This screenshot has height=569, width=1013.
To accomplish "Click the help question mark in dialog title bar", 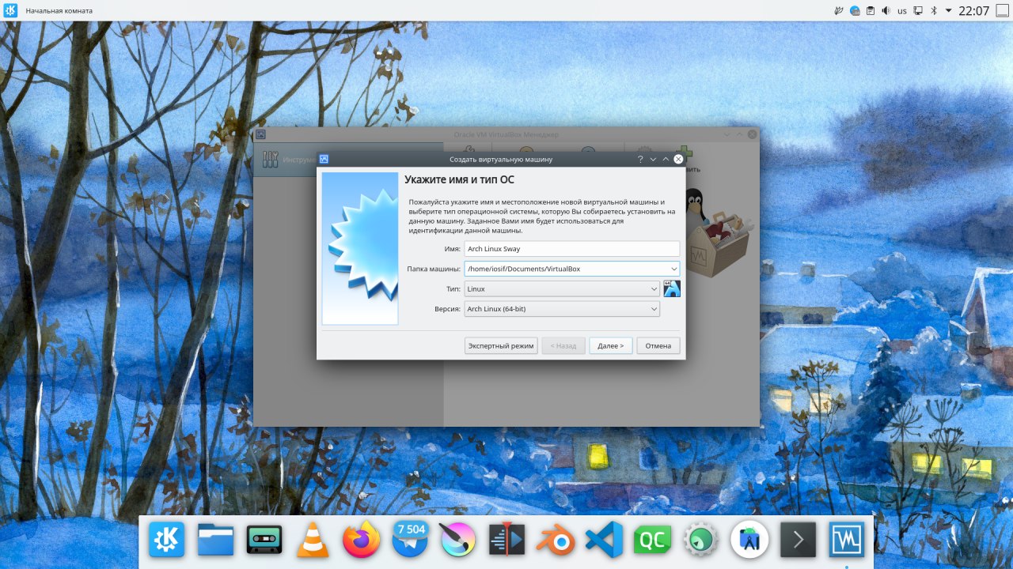I will (640, 159).
